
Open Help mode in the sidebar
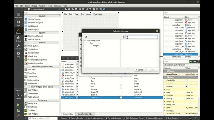pos(18,55)
